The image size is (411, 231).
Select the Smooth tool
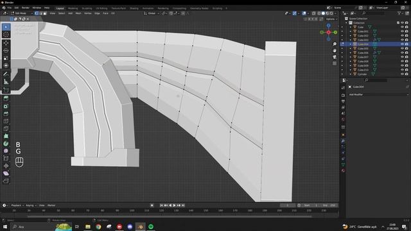(6, 151)
